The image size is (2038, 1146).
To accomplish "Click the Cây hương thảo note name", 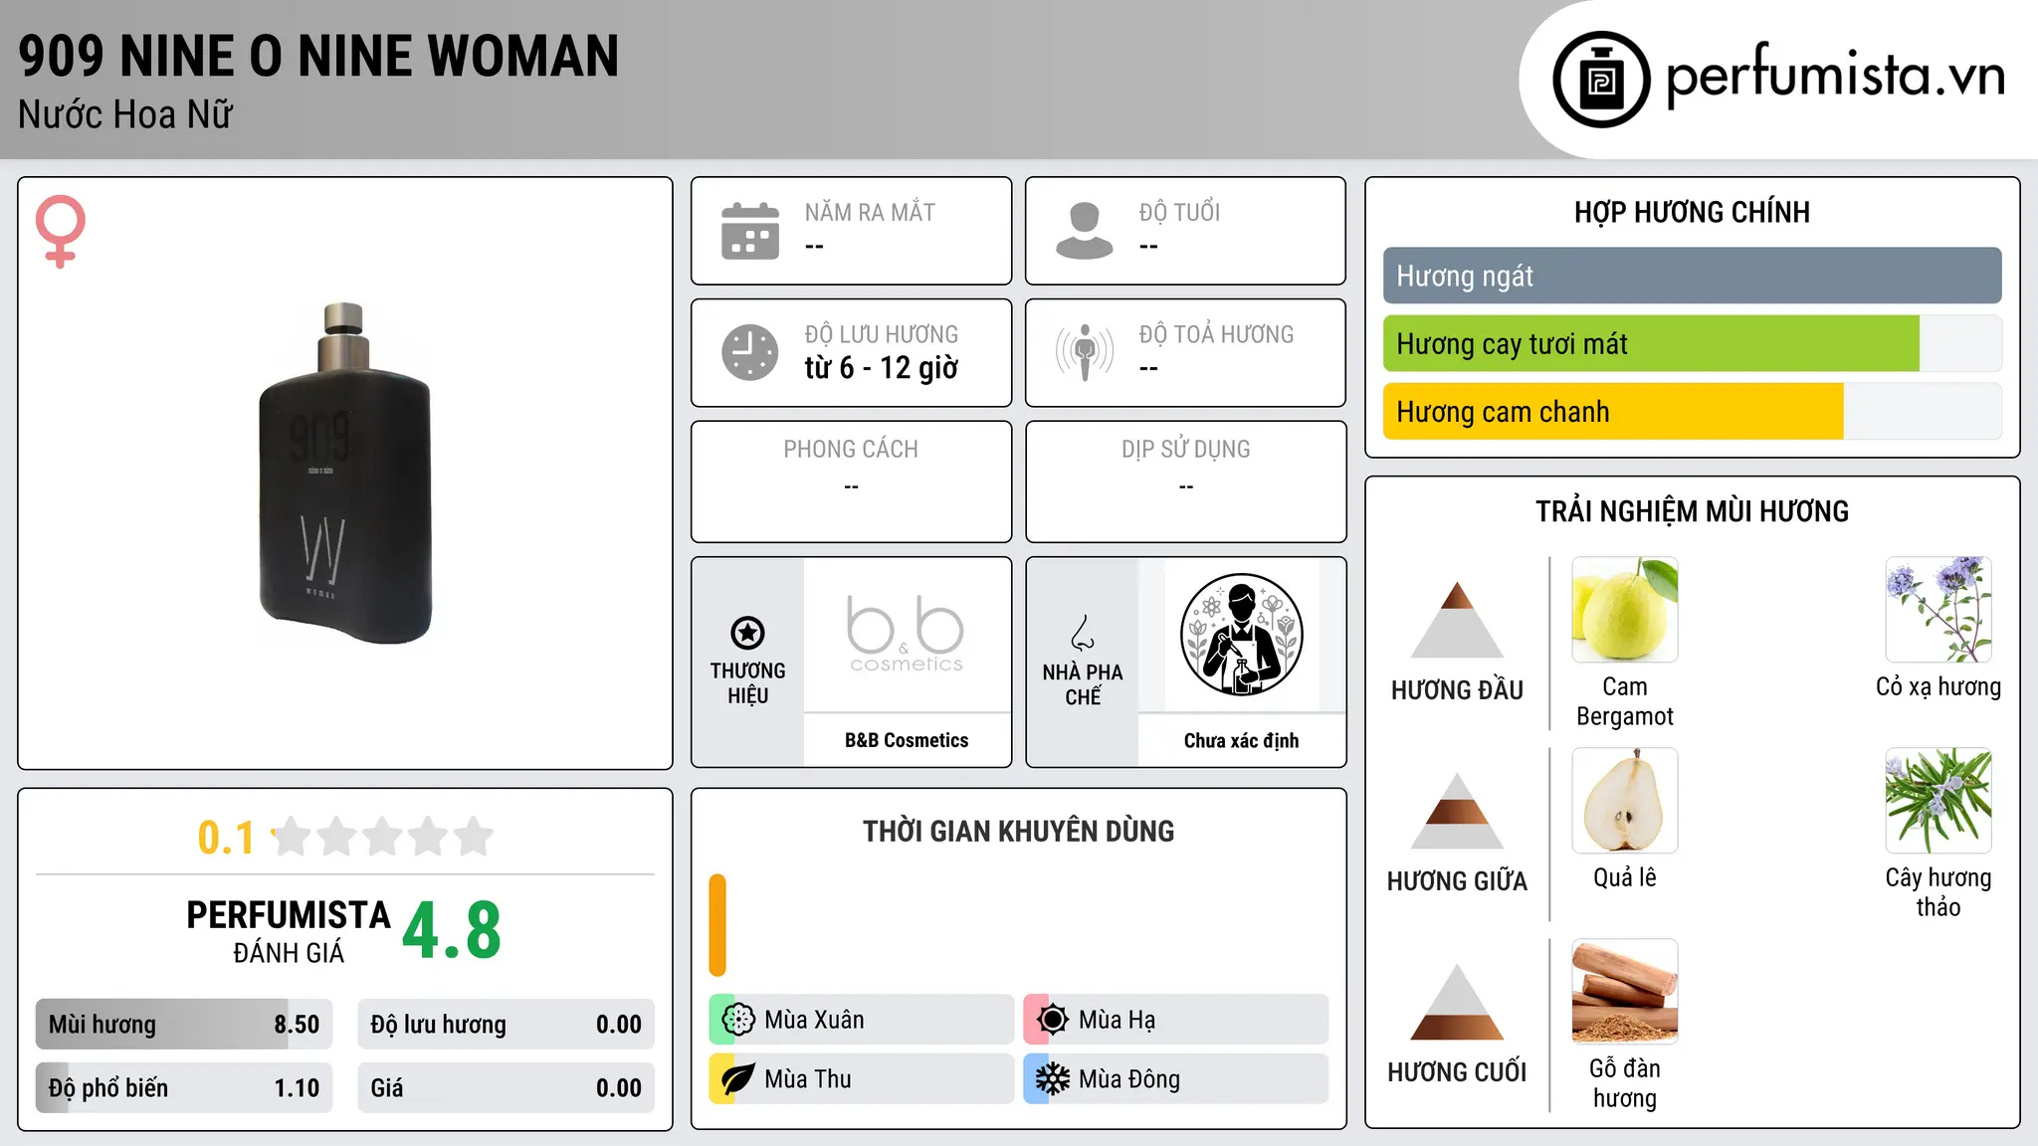I will 1938,892.
